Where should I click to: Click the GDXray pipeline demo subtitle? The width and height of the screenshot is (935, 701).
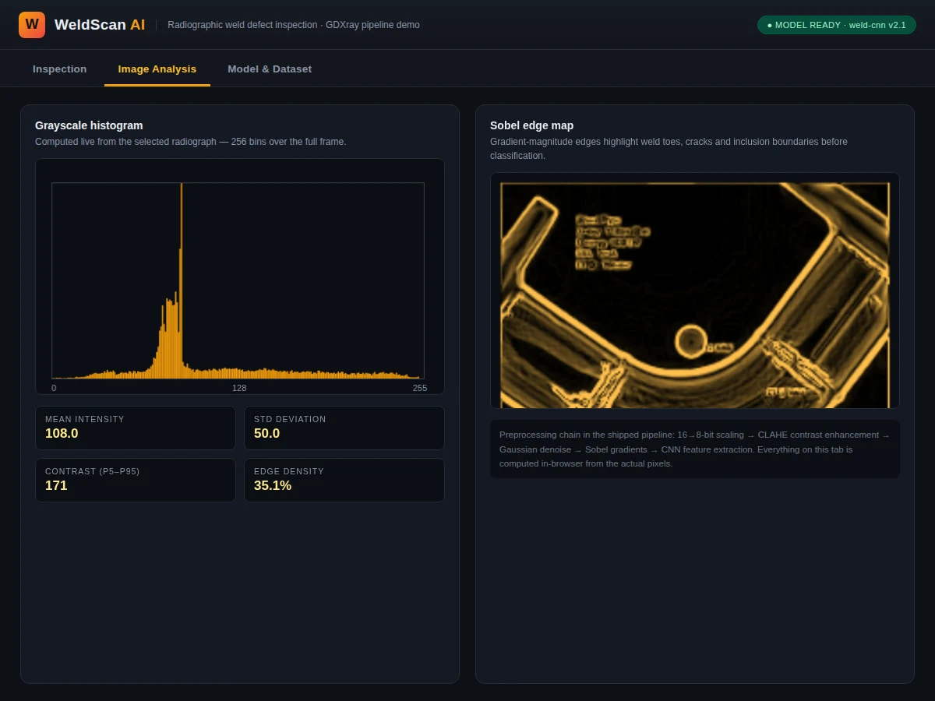pyautogui.click(x=294, y=25)
